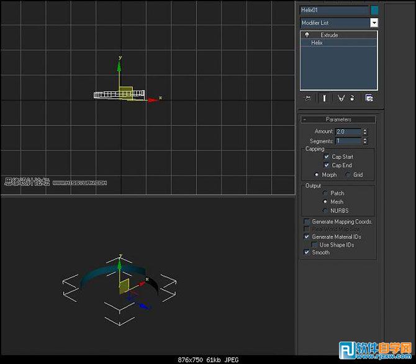Select Extrude in the modifier stack
Image resolution: width=416 pixels, height=364 pixels.
[x=338, y=35]
